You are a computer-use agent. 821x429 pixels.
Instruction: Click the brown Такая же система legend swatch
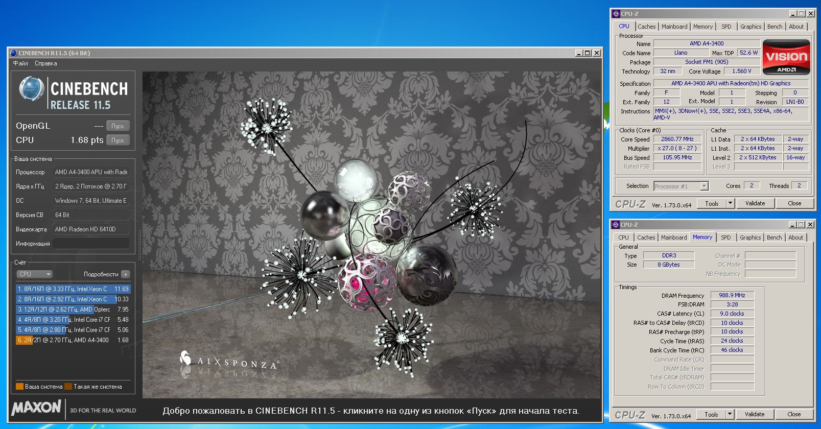(68, 387)
